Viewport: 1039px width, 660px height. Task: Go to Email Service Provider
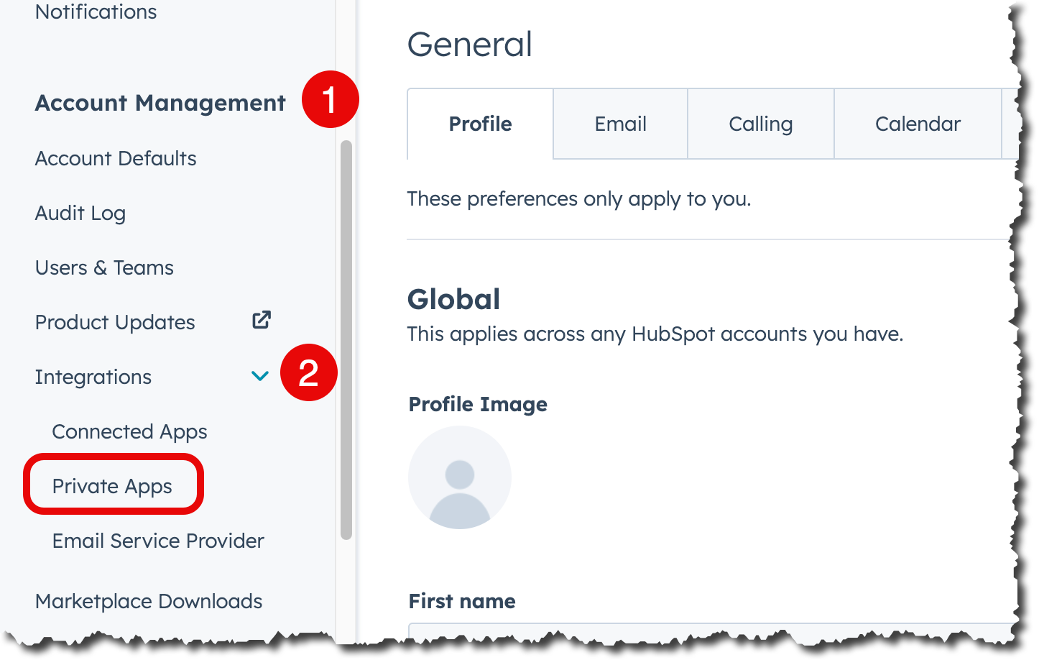pyautogui.click(x=158, y=541)
